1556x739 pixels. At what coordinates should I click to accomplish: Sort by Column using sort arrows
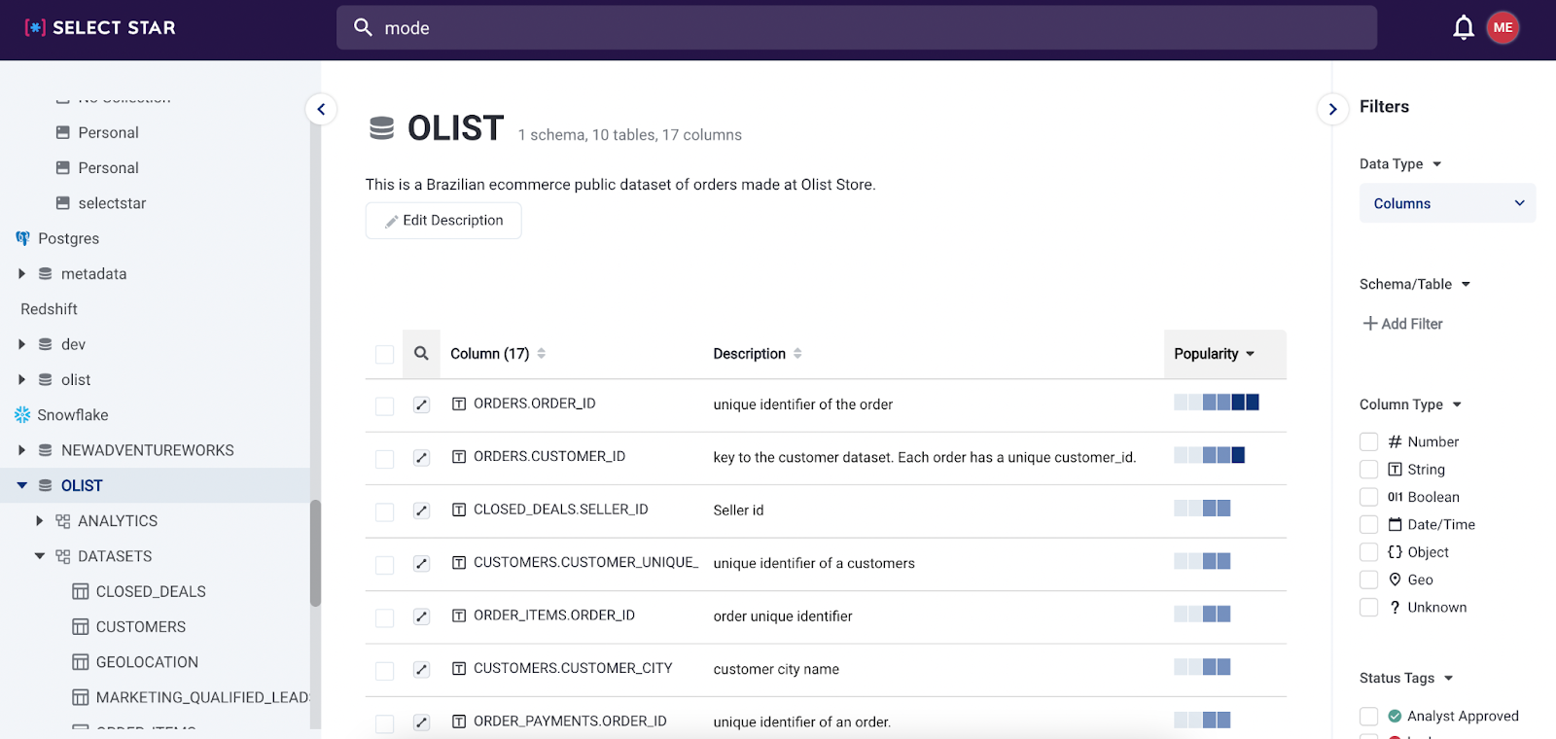pyautogui.click(x=542, y=354)
